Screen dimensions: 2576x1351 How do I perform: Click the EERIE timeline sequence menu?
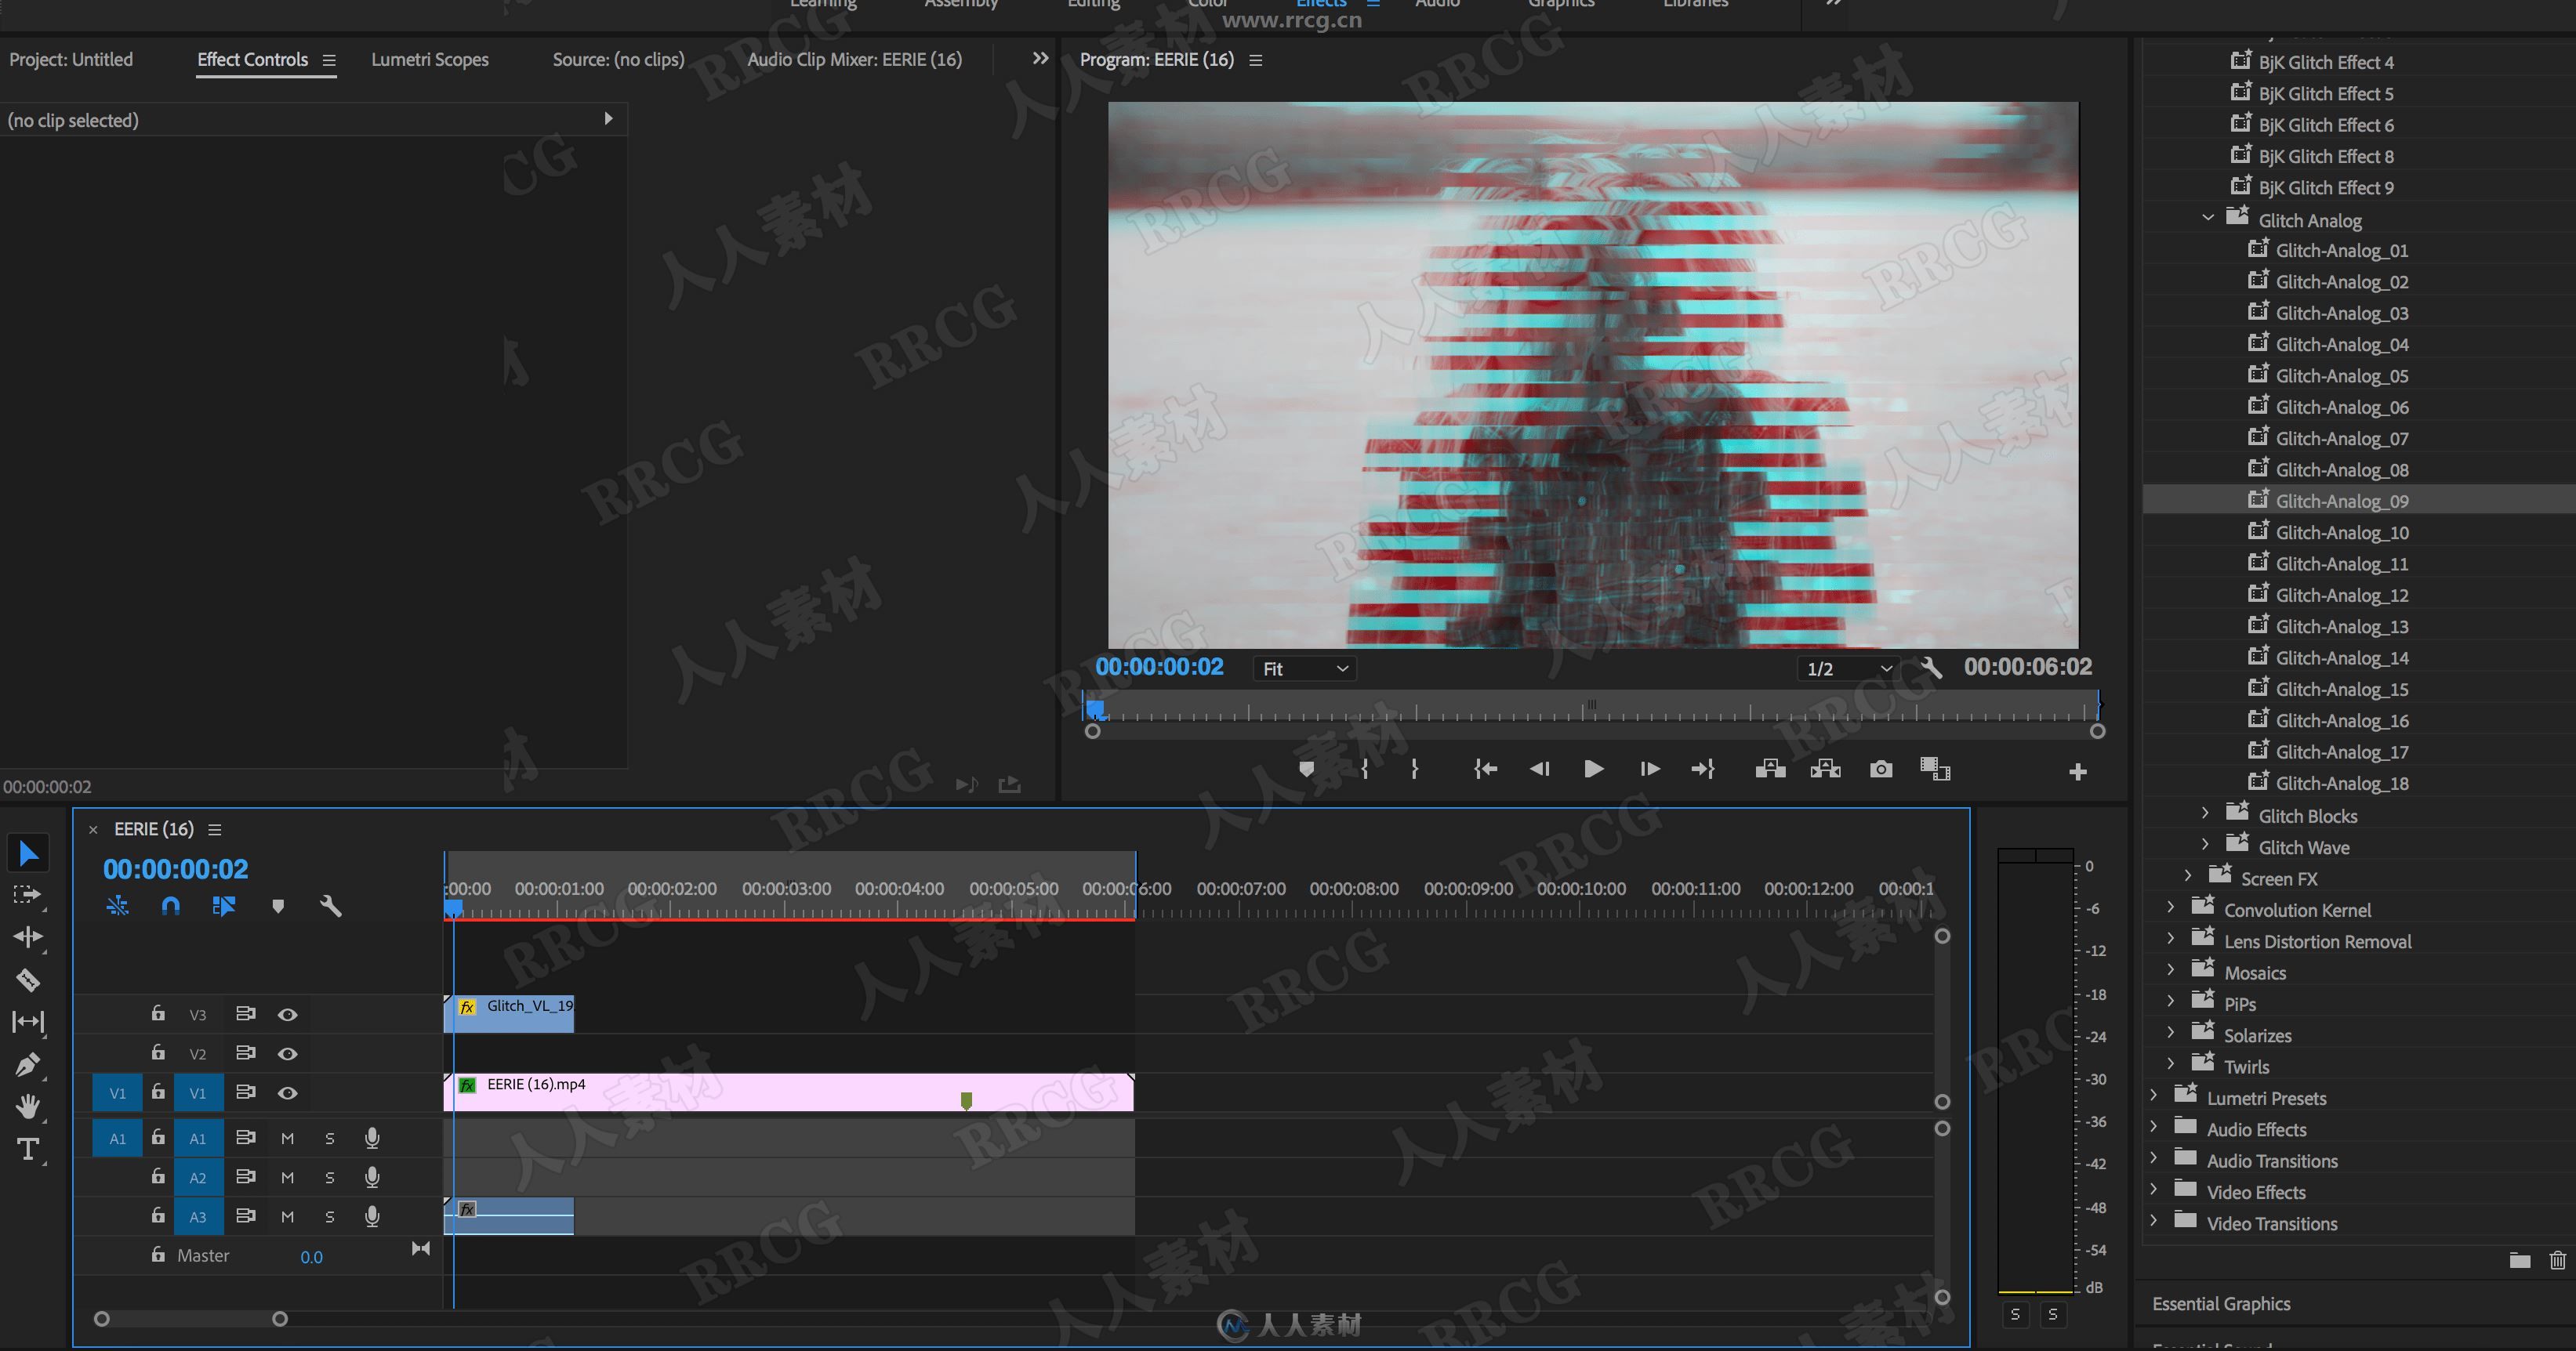pyautogui.click(x=206, y=830)
